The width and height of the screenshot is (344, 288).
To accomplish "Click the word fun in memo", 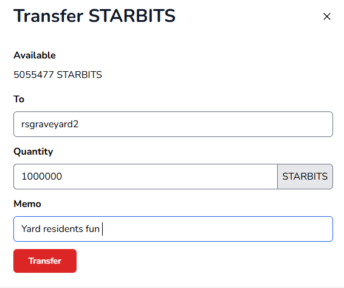I will tap(92, 229).
